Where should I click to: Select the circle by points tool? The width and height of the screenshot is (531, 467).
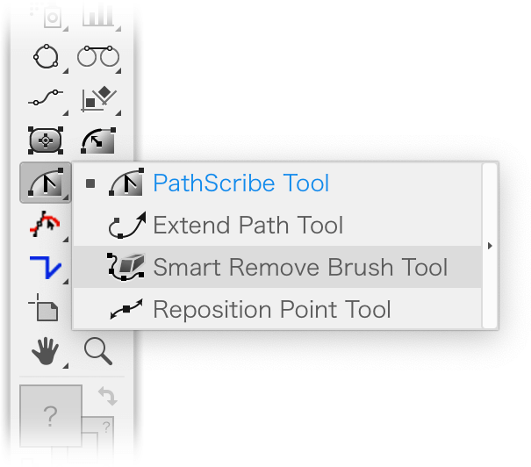point(46,56)
